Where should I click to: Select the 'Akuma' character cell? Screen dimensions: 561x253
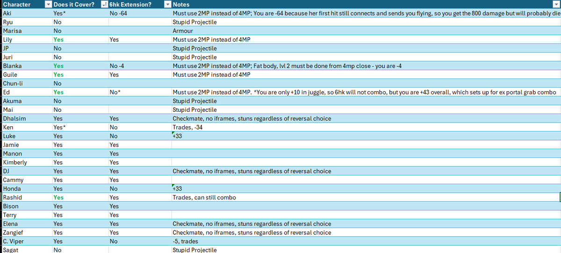point(26,101)
